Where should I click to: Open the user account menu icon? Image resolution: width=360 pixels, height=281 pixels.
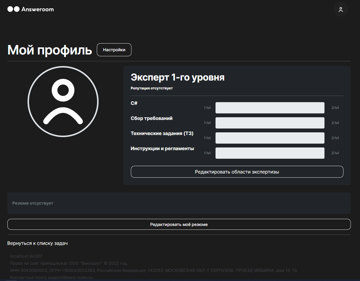(x=340, y=9)
